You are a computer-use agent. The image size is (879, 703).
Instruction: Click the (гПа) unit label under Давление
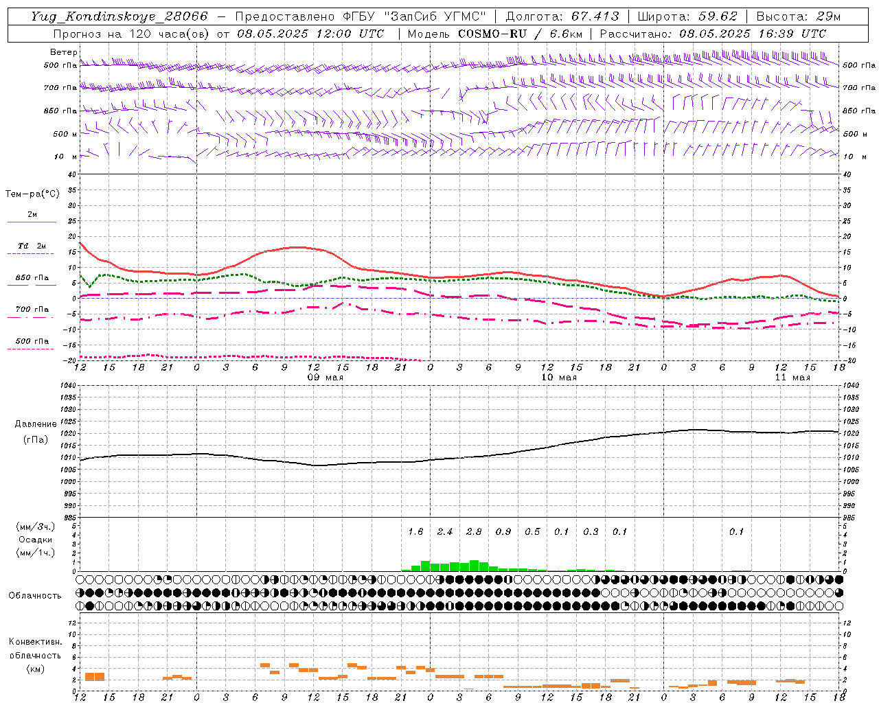point(36,440)
